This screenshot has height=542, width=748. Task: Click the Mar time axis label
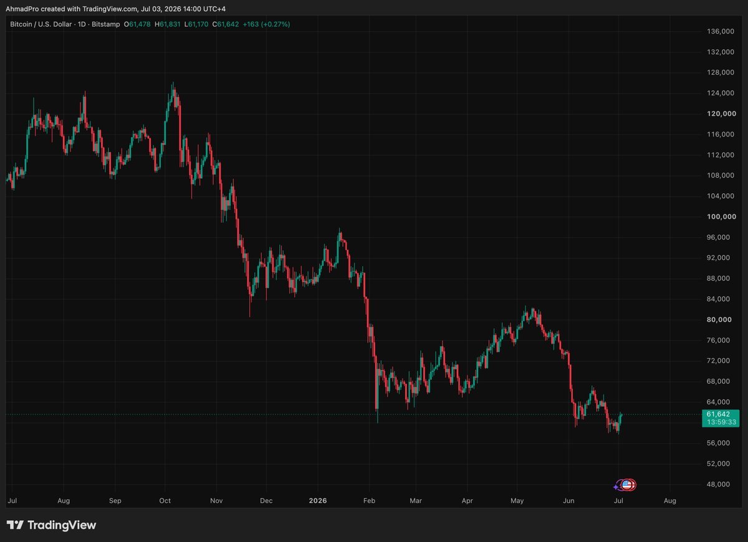(416, 500)
